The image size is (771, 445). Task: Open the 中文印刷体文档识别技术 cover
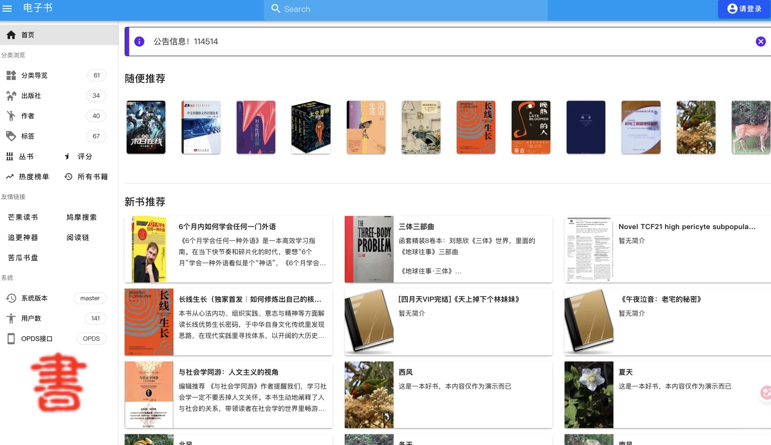[201, 127]
